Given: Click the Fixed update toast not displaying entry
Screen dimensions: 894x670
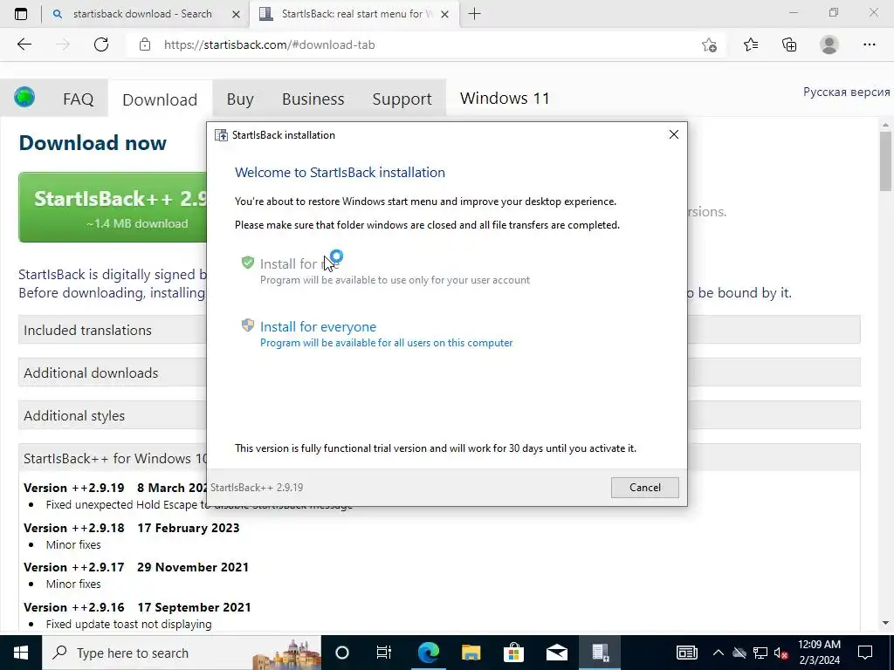Looking at the screenshot, I should click(129, 624).
